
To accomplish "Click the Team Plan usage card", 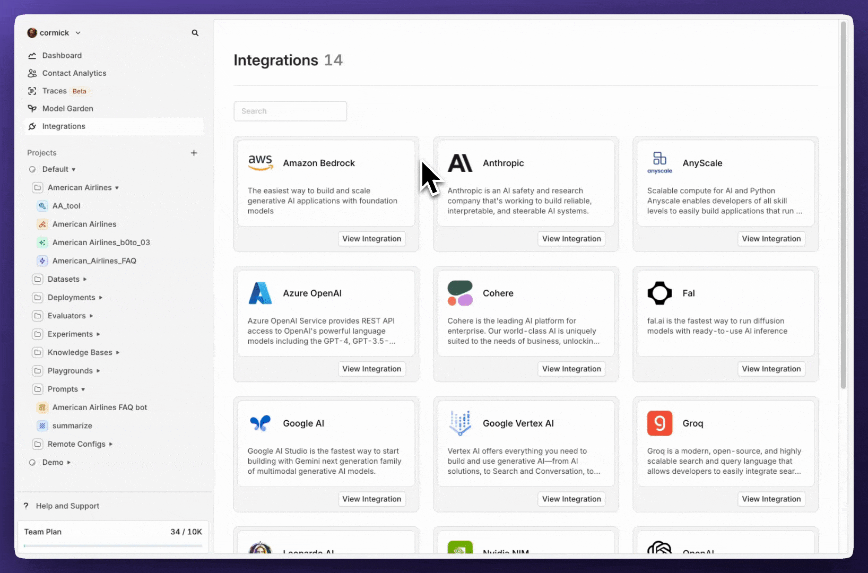I will click(113, 536).
